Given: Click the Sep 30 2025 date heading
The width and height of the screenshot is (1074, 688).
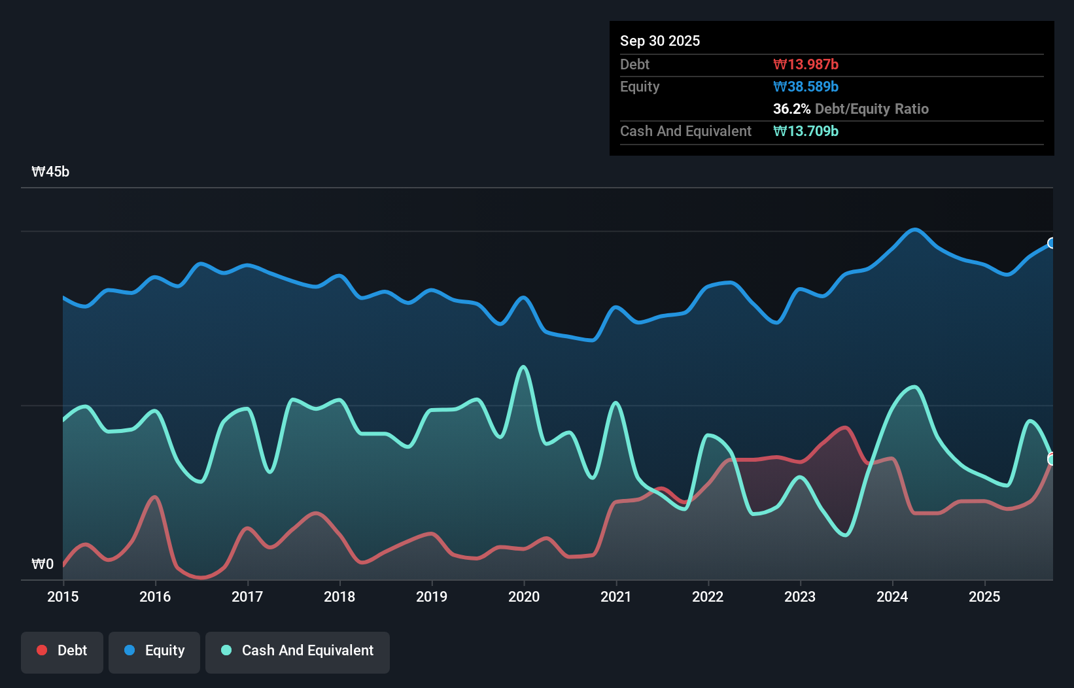Looking at the screenshot, I should (660, 41).
